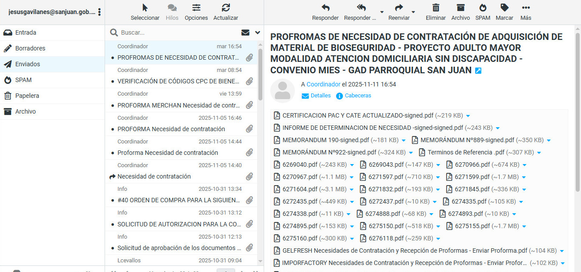
Task: Toggle the envelope message filter
Action: click(x=245, y=32)
